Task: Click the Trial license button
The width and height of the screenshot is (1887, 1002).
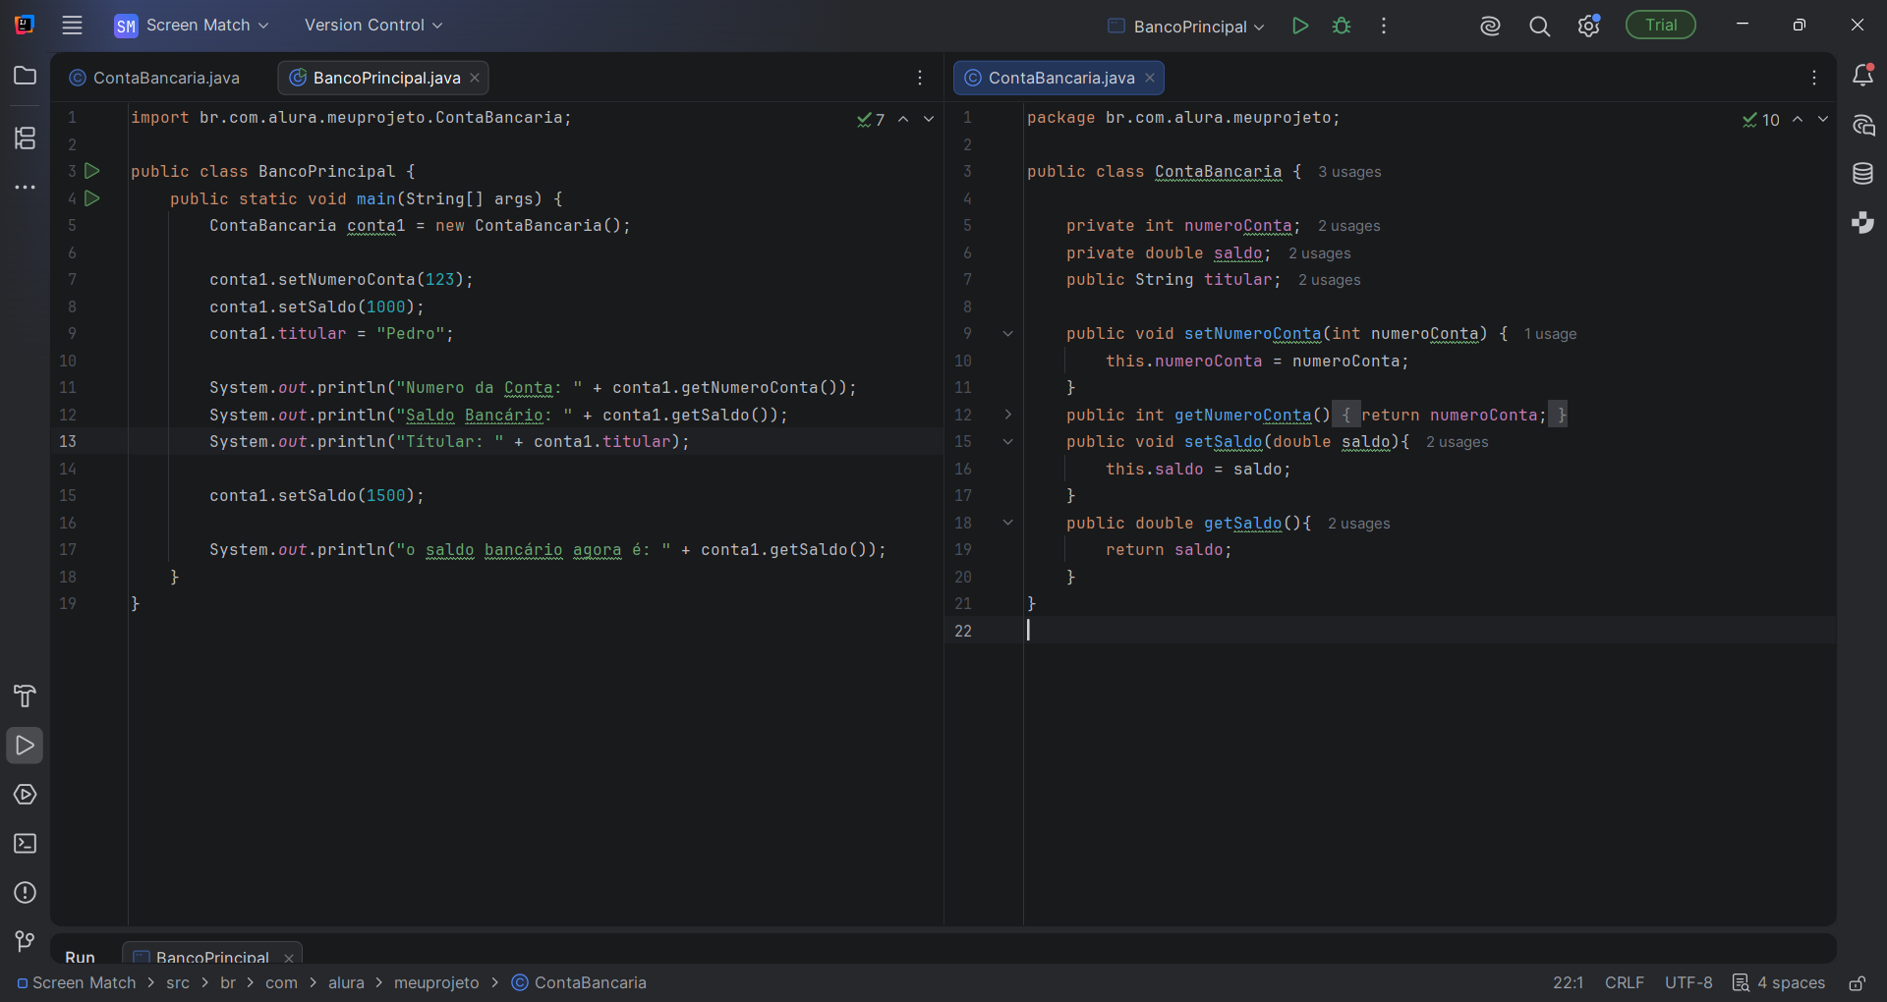Action: (x=1661, y=26)
